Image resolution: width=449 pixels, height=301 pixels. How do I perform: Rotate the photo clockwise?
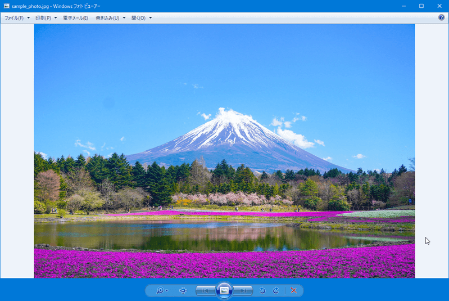click(275, 290)
